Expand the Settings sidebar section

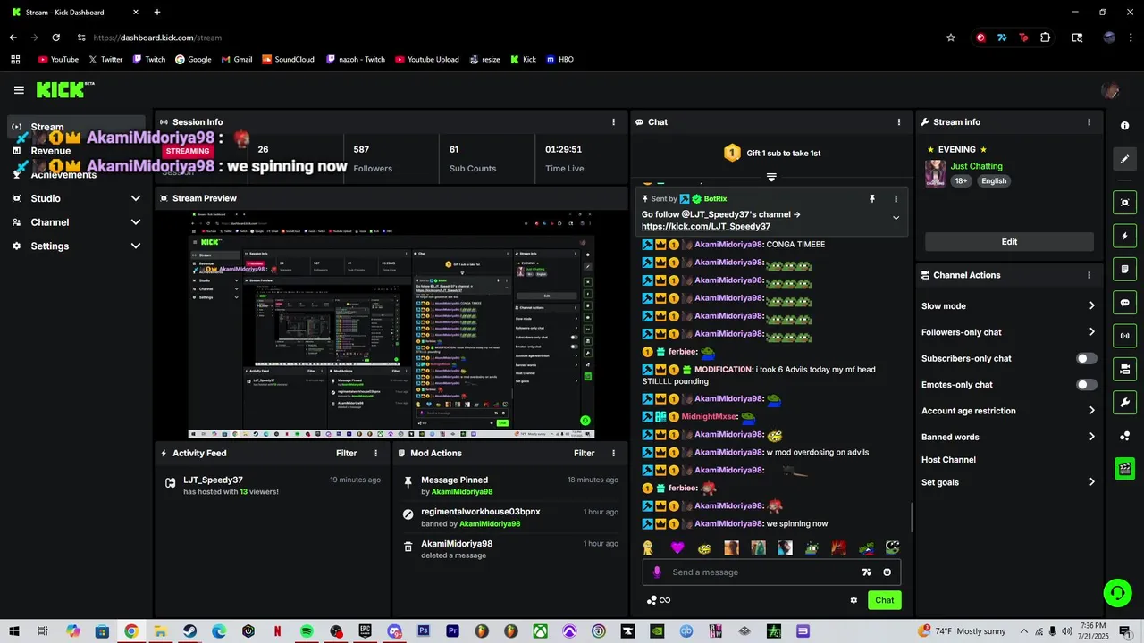(136, 246)
